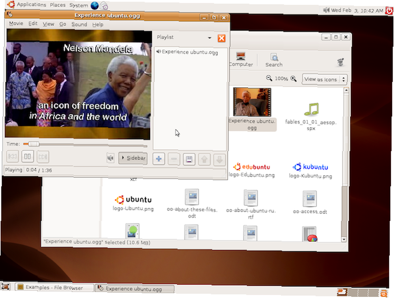Click File Browser scrollbar down arrow

pyautogui.click(x=344, y=239)
